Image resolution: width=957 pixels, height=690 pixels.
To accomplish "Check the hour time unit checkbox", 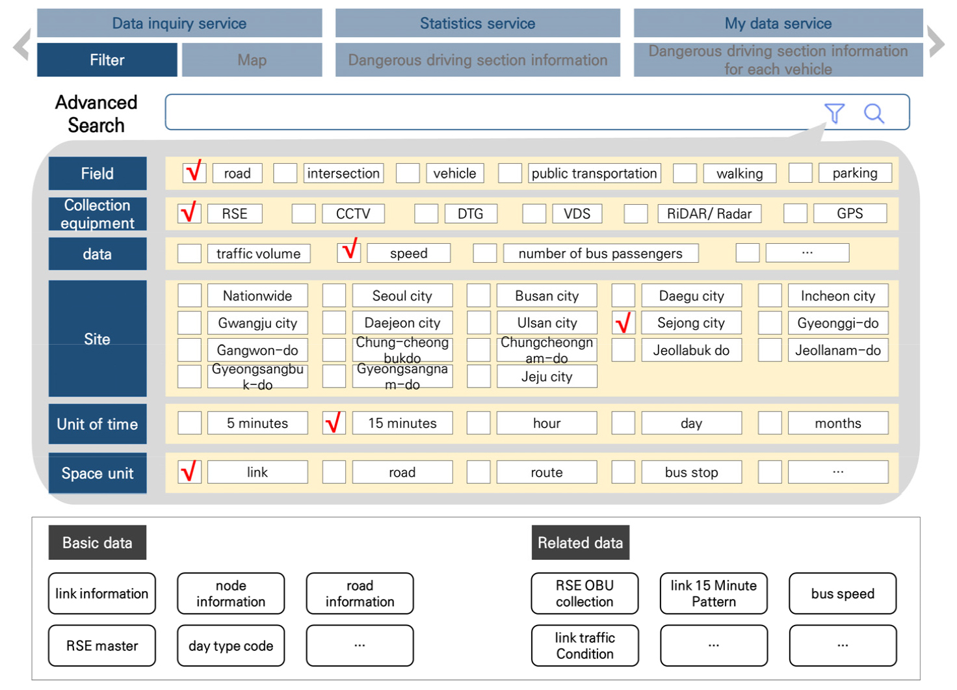I will 478,423.
